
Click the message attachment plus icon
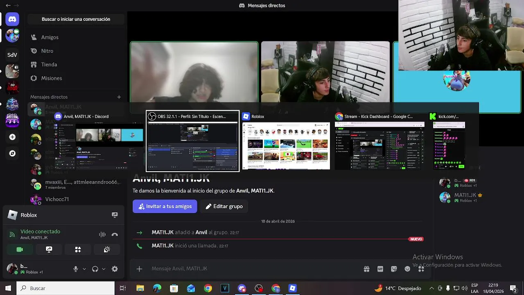139,269
